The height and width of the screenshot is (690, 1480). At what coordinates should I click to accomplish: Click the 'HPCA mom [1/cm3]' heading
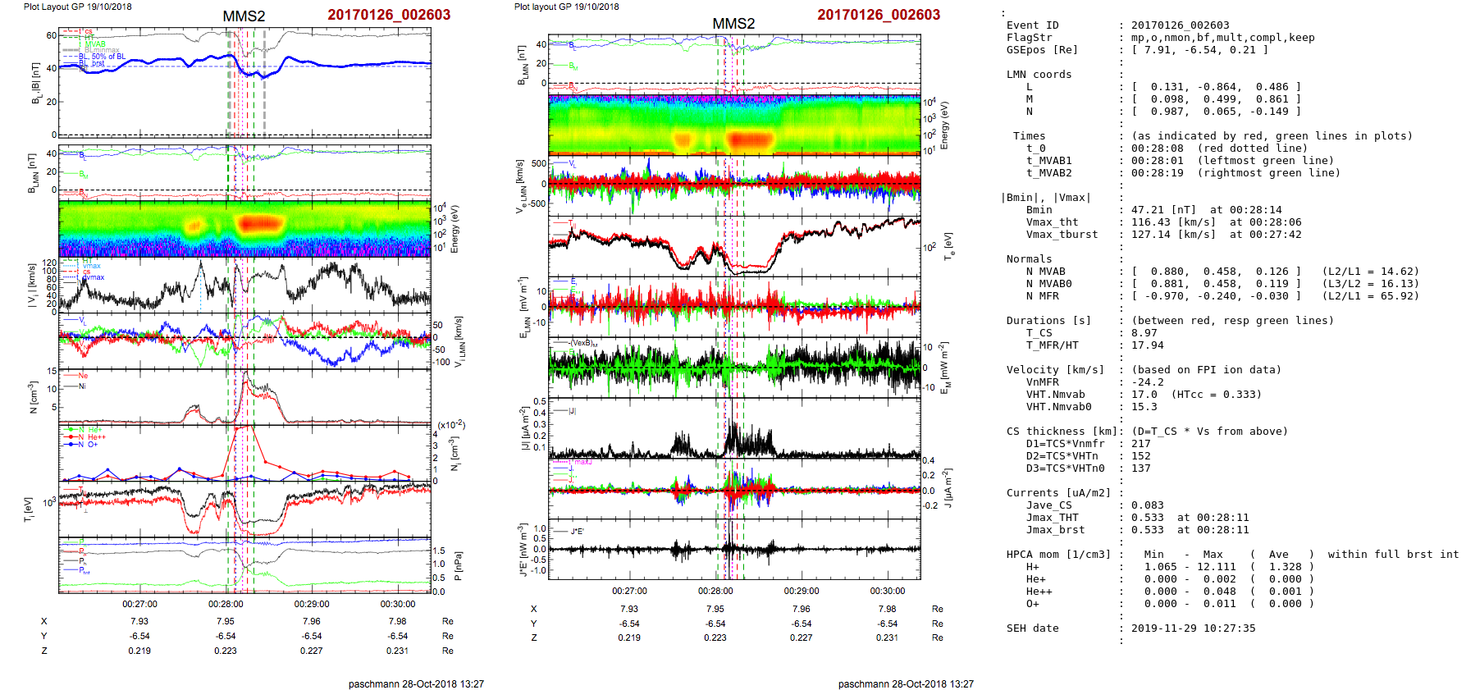pos(1058,555)
